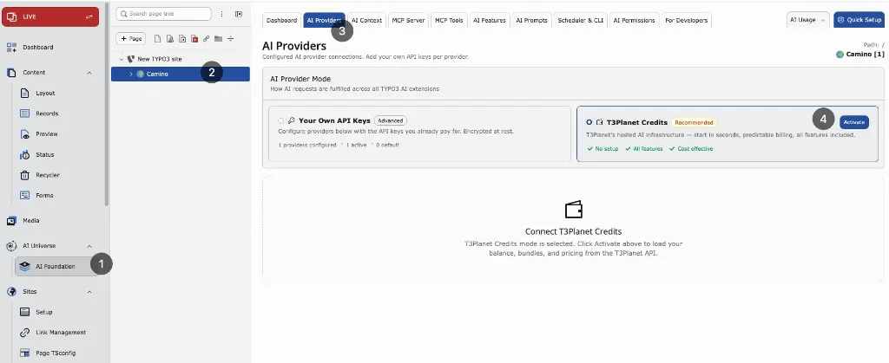Image resolution: width=889 pixels, height=363 pixels.
Task: Click the red LIVE workspace button
Action: click(50, 17)
